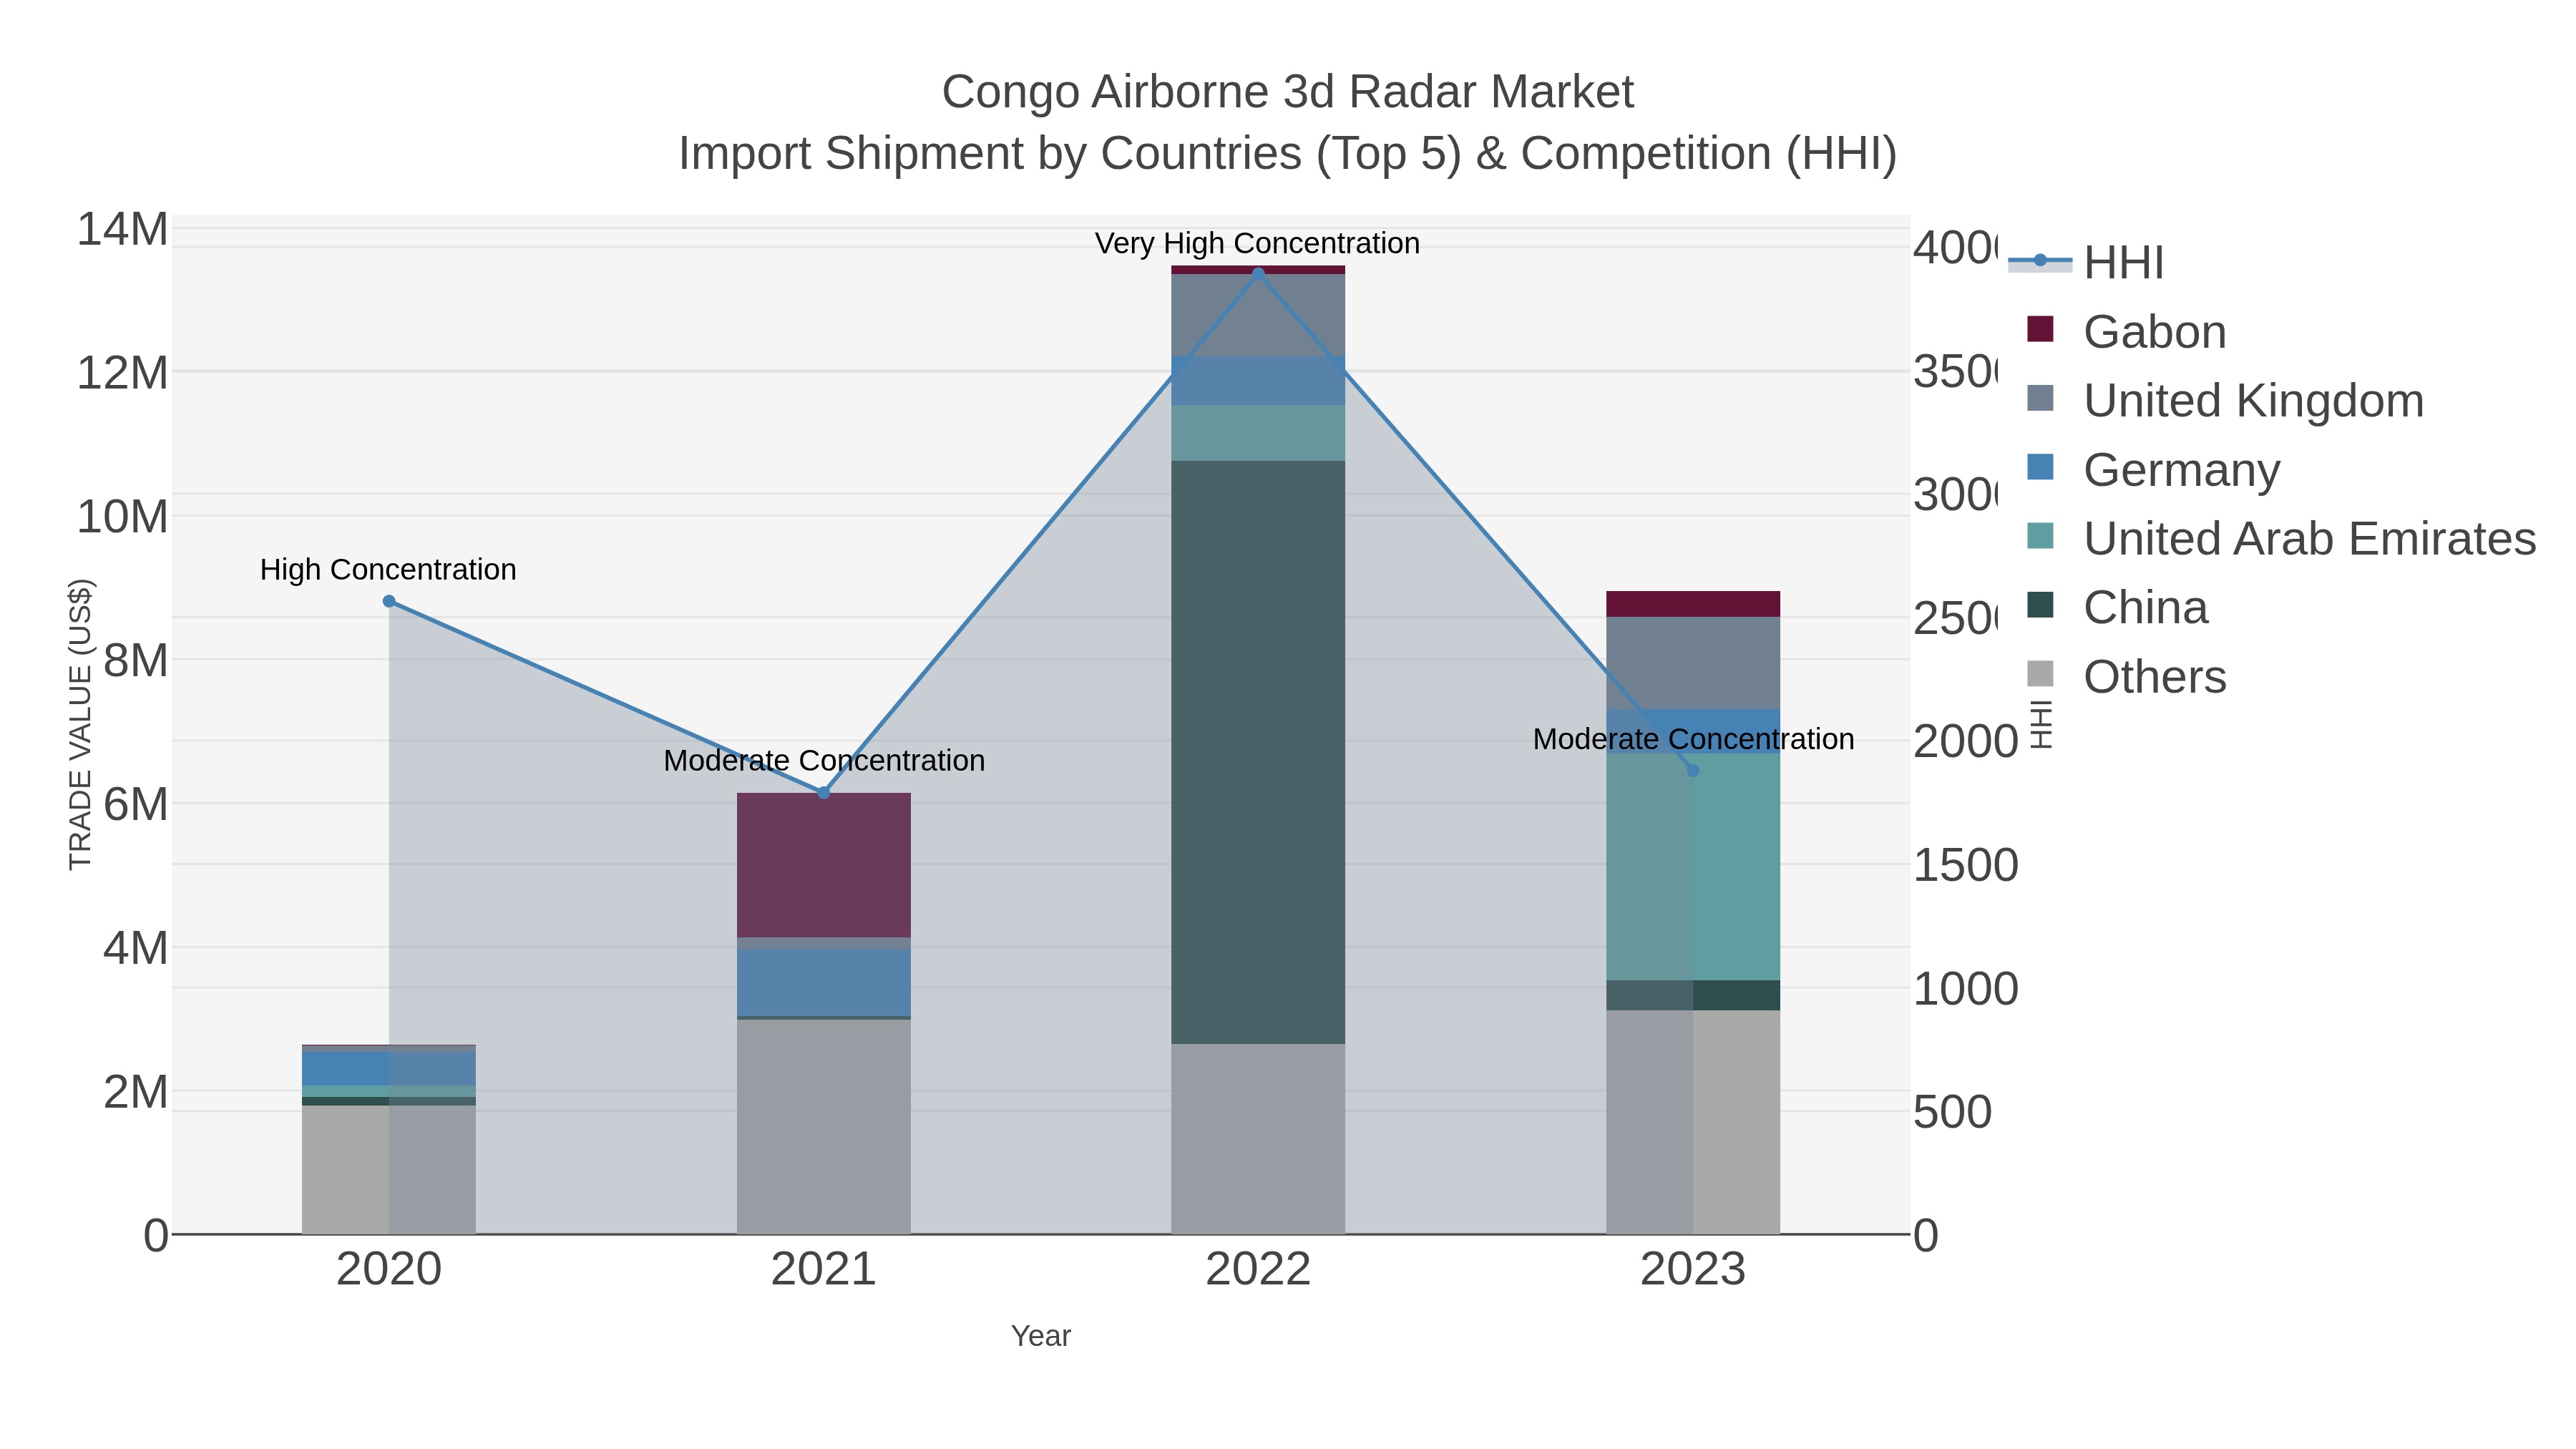Click the Gabon maroon legend swatch
Viewport: 2576px width, 1449px height.
click(2040, 329)
